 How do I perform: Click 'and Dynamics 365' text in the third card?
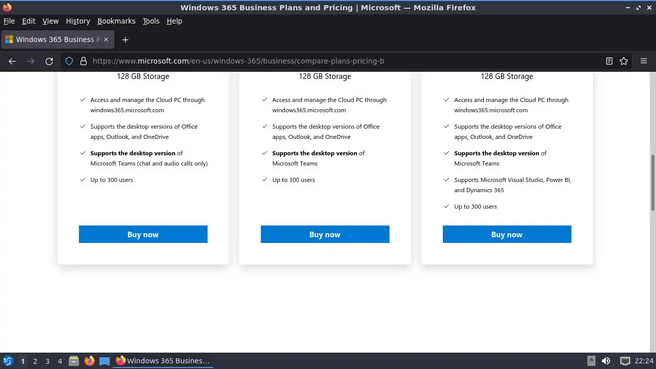tap(479, 190)
